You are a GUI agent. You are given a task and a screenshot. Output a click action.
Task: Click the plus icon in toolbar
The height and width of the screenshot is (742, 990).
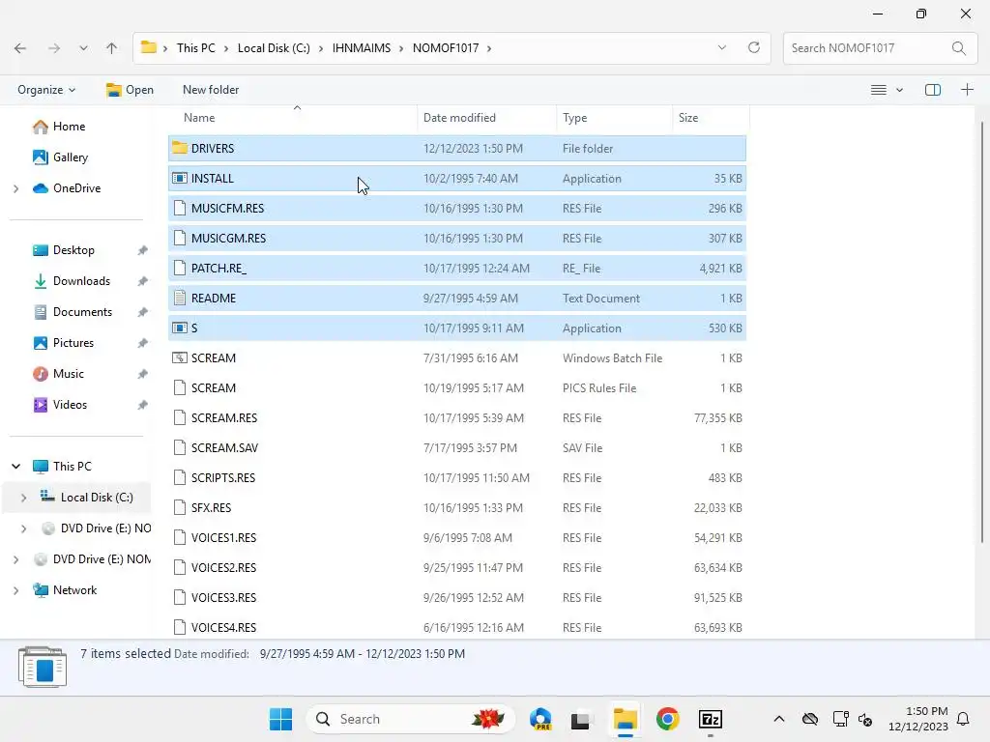pos(967,90)
